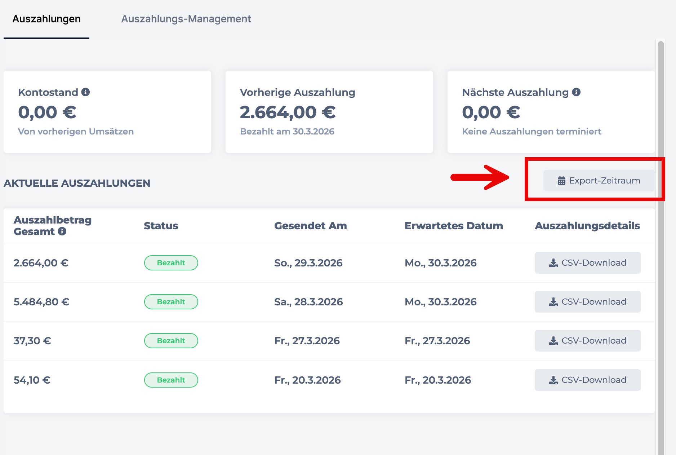The width and height of the screenshot is (676, 455).
Task: Click the '54,10 €' amount cell
Action: pos(32,380)
